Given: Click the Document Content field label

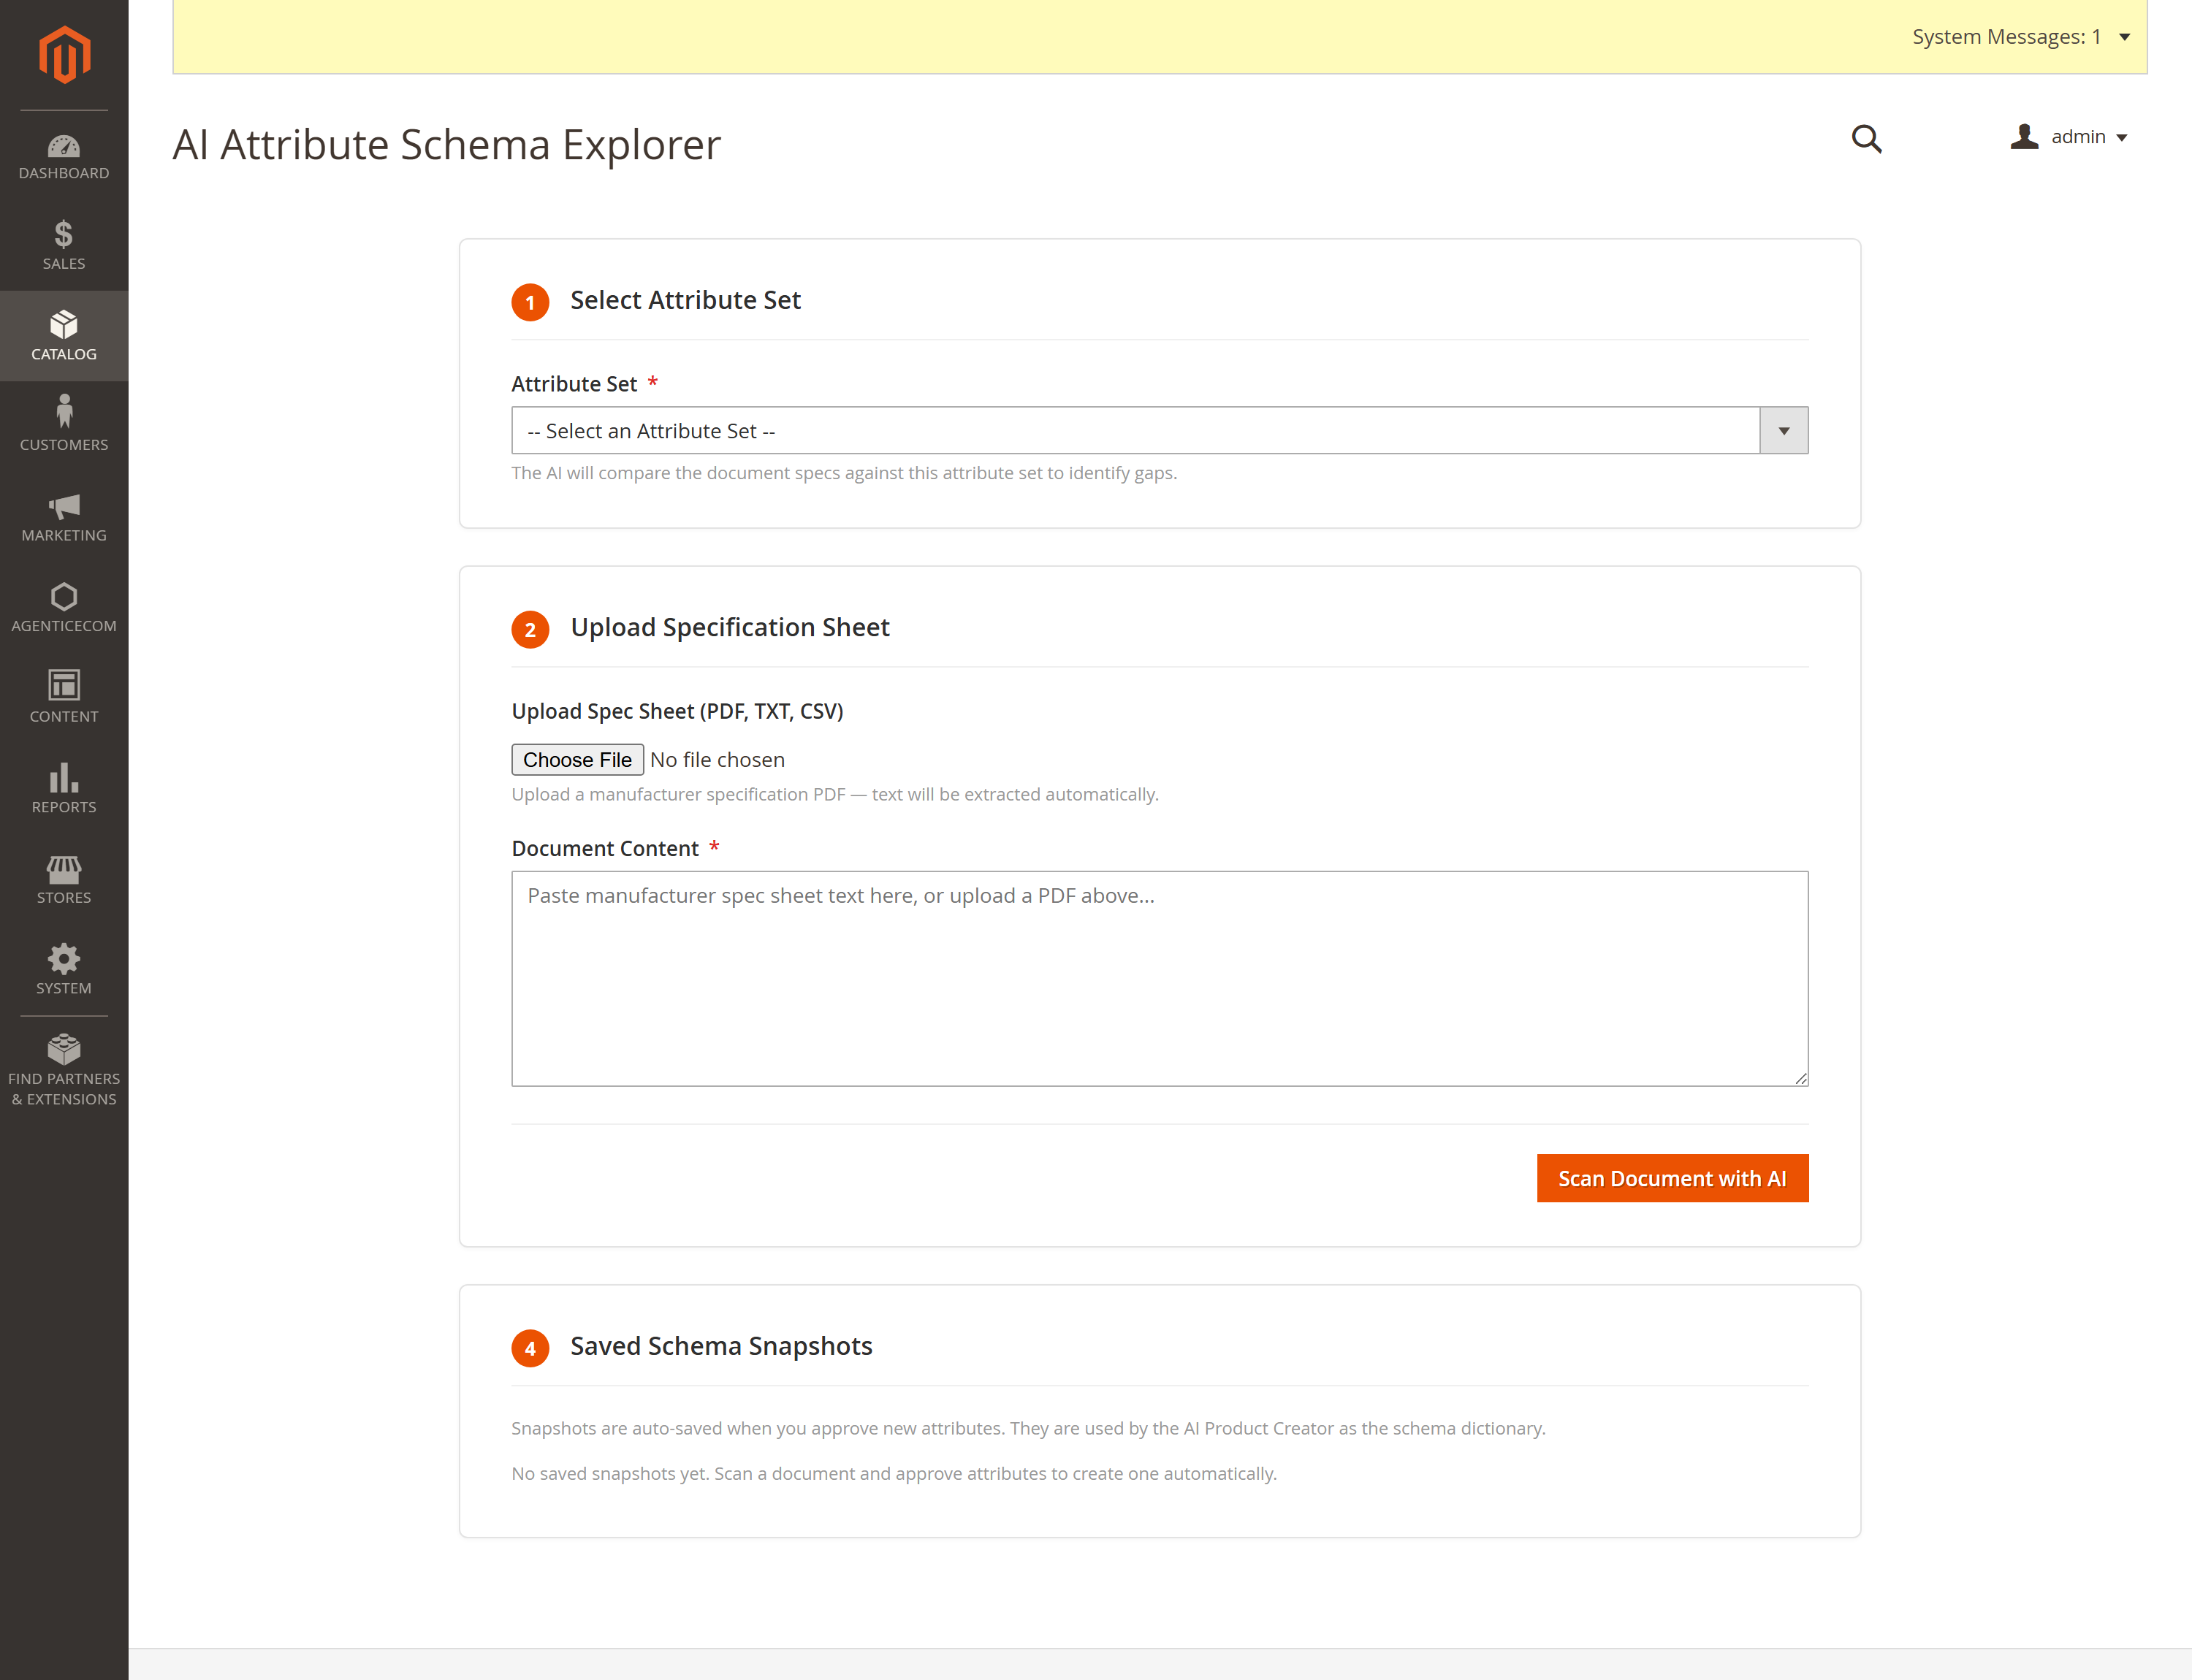Looking at the screenshot, I should pyautogui.click(x=605, y=848).
